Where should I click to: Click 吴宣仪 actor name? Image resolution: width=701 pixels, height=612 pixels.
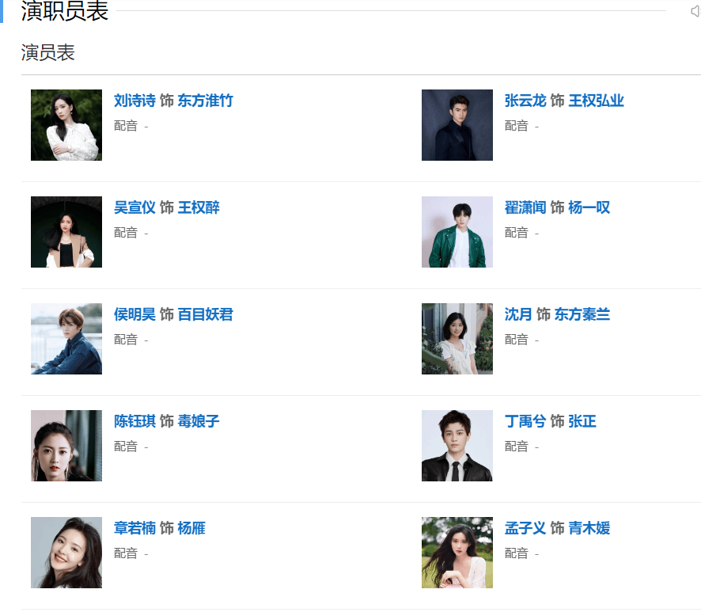point(135,207)
